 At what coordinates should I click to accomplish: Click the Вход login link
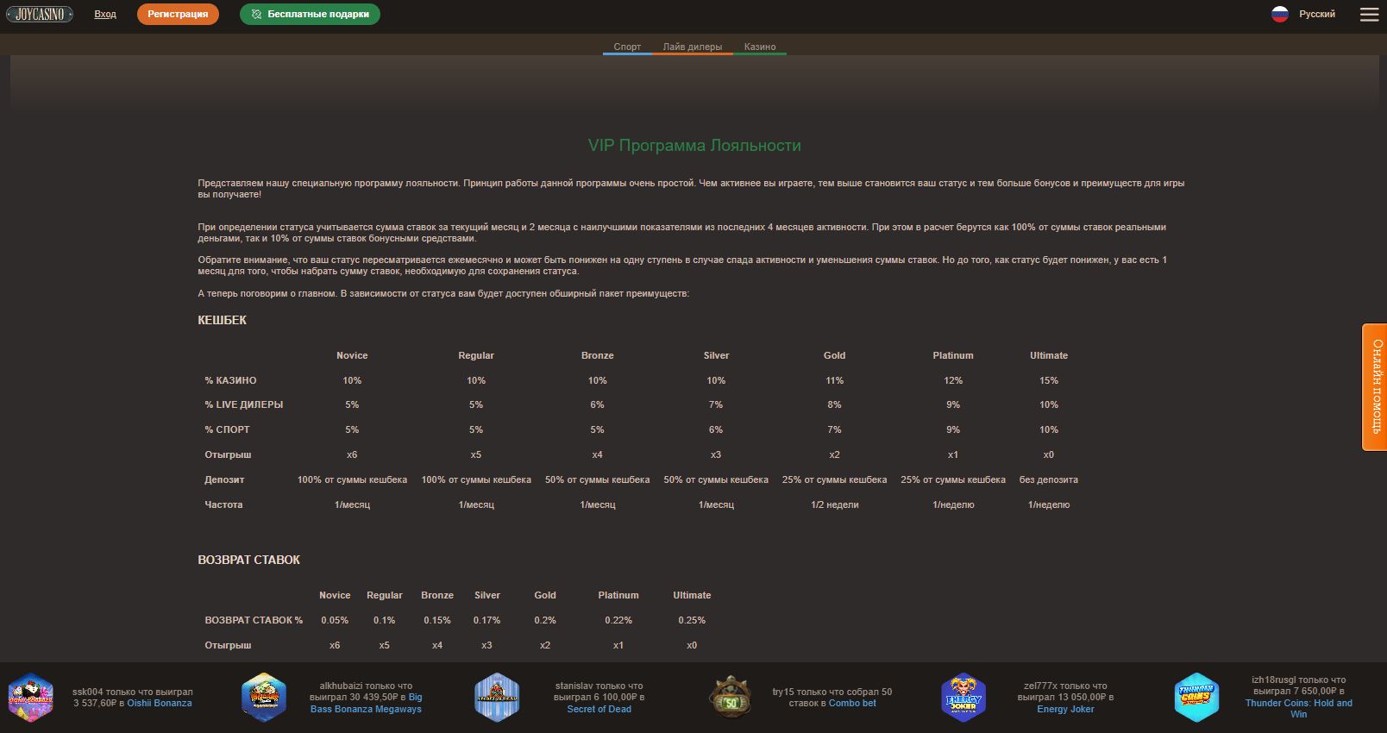pos(105,15)
